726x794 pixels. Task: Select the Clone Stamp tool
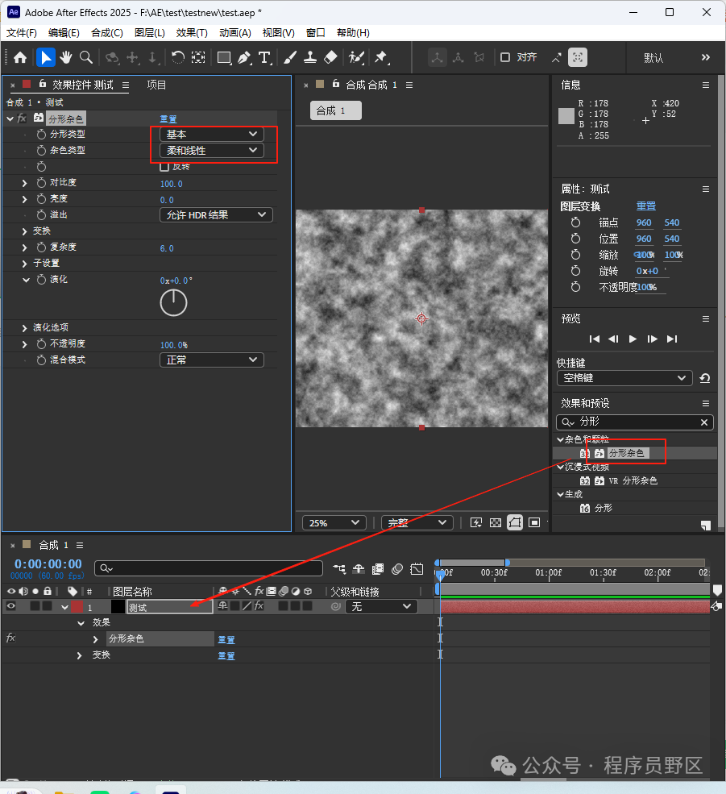click(310, 57)
